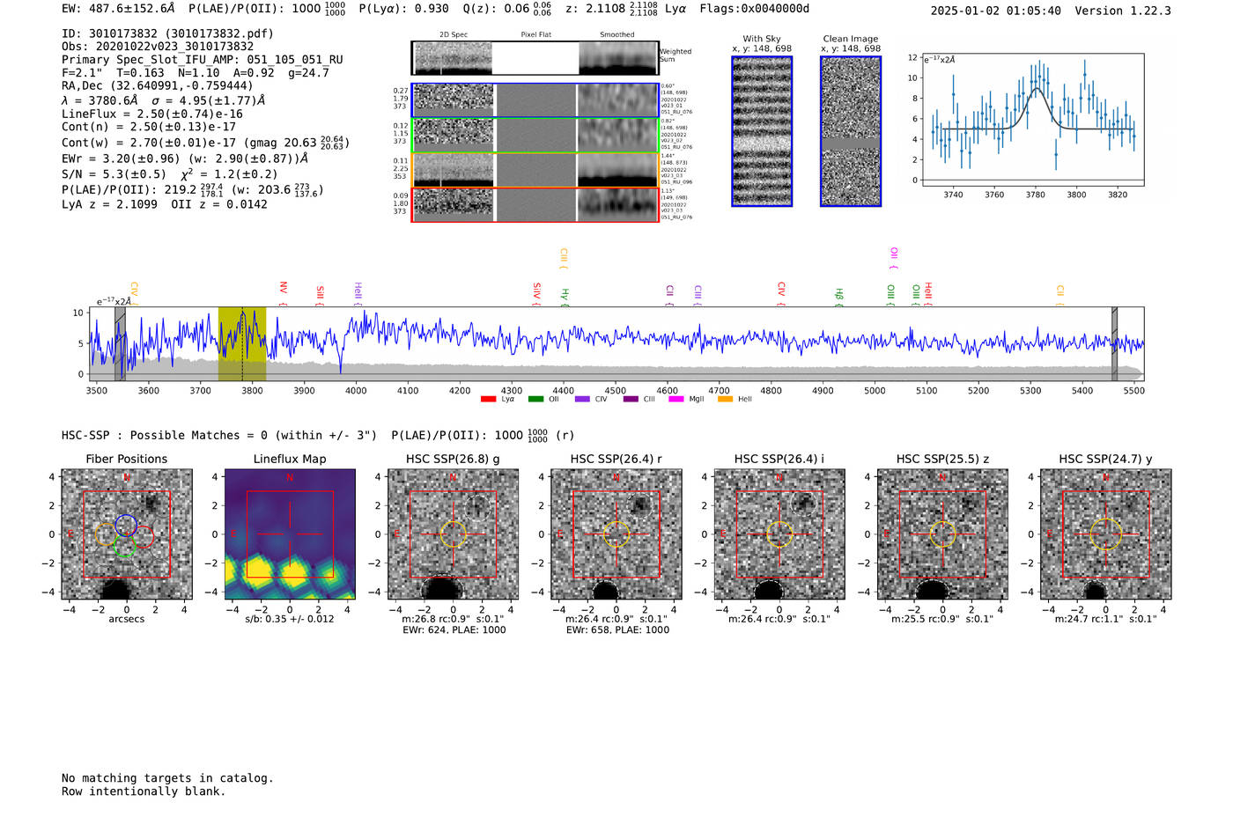Click the Obs: 20201022v023_3010173832 line

point(158,47)
